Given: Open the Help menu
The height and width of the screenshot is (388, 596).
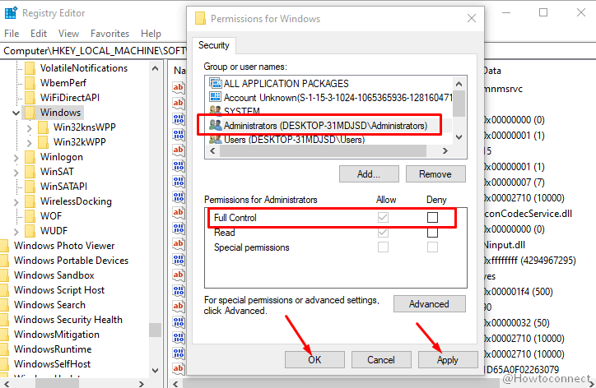Looking at the screenshot, I should 151,34.
